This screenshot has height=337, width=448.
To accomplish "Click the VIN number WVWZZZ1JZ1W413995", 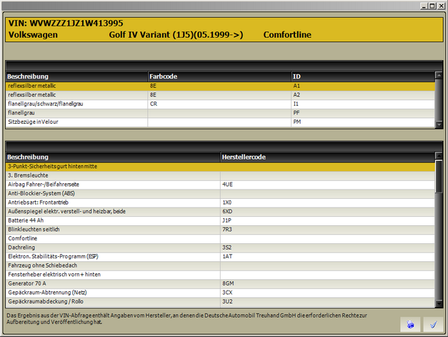I will (x=76, y=23).
